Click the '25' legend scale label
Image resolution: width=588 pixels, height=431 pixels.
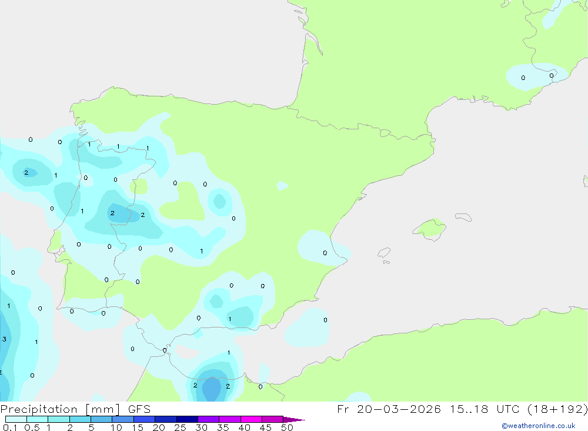point(180,427)
